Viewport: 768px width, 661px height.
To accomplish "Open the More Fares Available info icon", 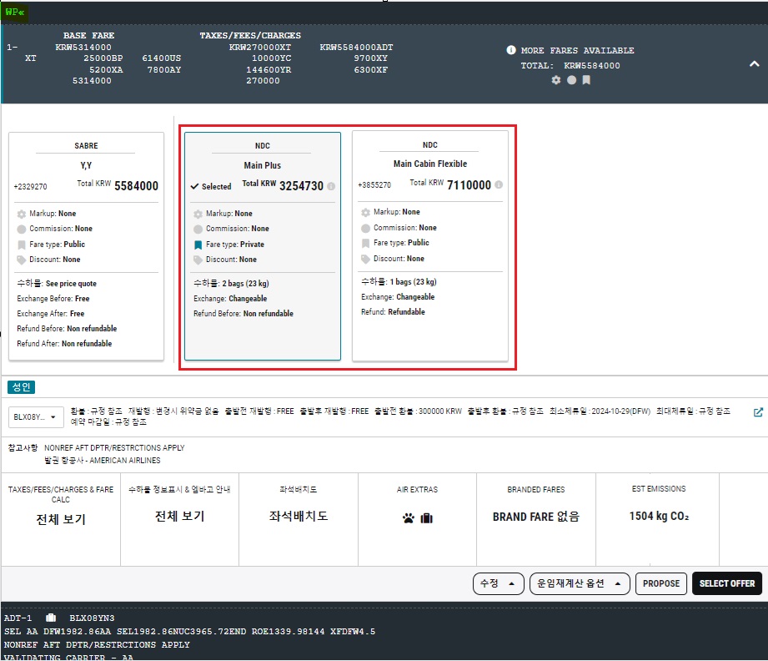I will 511,50.
